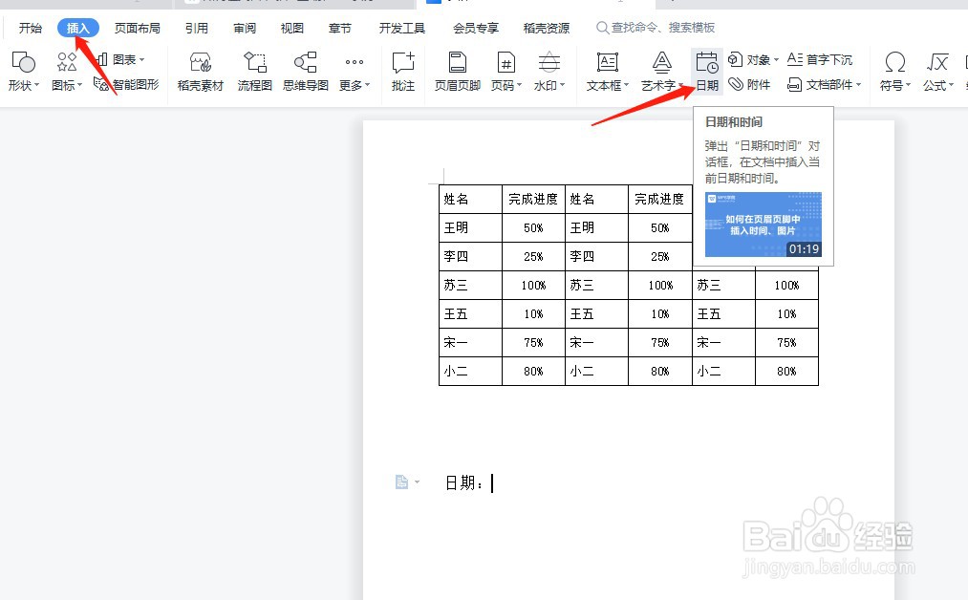Add a 水印 watermark to the document
This screenshot has height=600, width=968.
click(549, 72)
